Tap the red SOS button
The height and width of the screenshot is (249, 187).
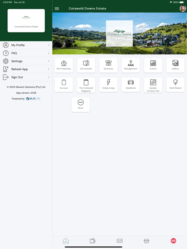173,241
